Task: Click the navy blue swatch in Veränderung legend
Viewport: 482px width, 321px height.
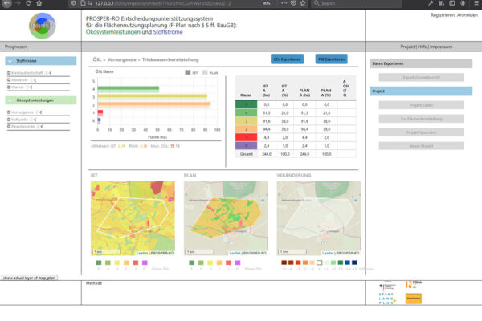Action: point(354,262)
